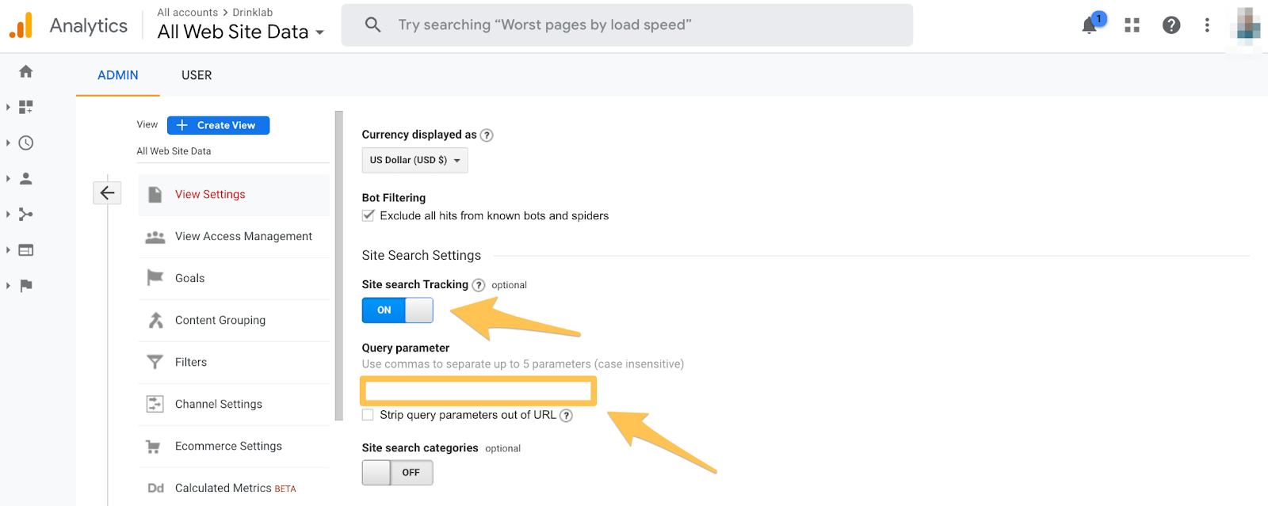Click the Query parameter input field
The image size is (1268, 506).
point(478,391)
